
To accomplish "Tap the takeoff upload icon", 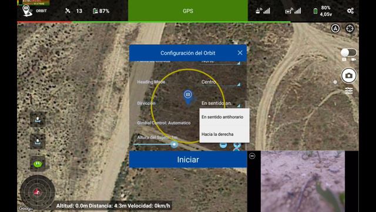I will point(38,120).
